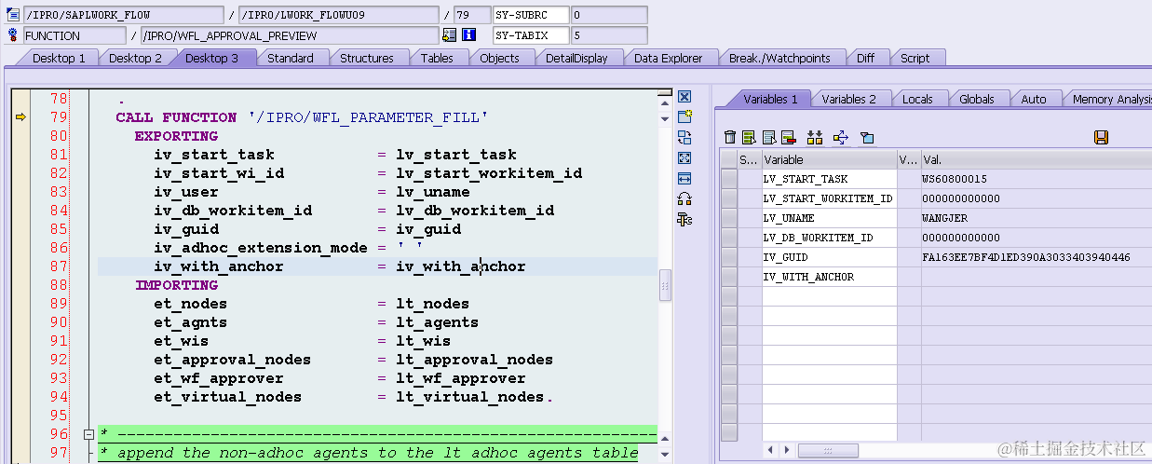Viewport: 1152px width, 464px height.
Task: Click the line number field showing 79
Action: click(470, 15)
